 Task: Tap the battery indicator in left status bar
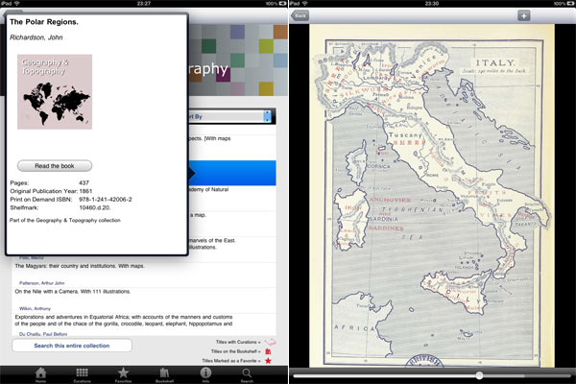tap(282, 3)
